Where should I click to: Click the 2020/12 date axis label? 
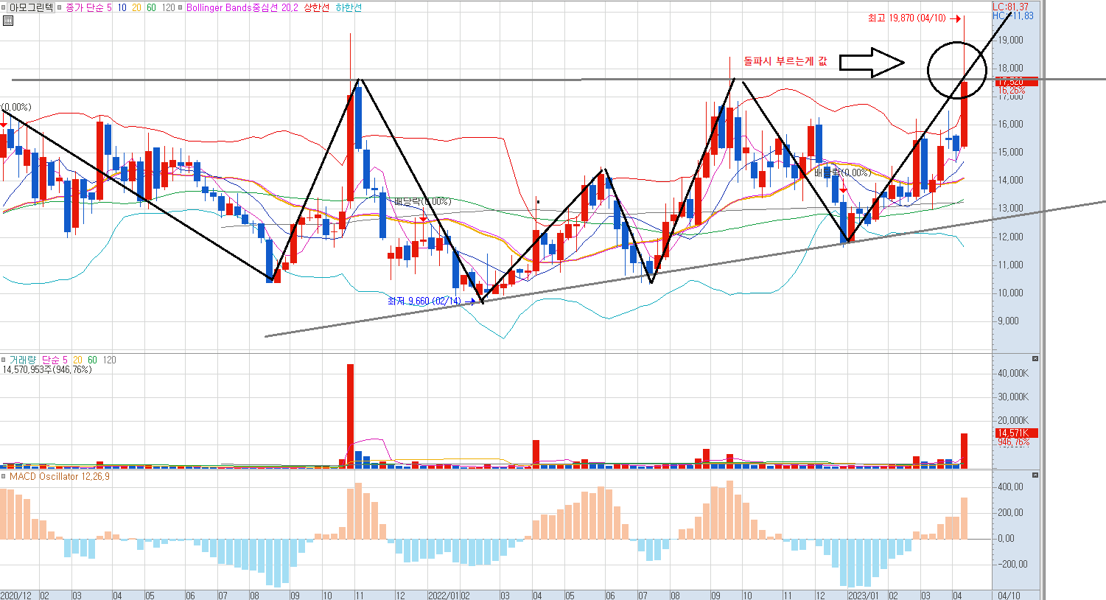pyautogui.click(x=16, y=595)
